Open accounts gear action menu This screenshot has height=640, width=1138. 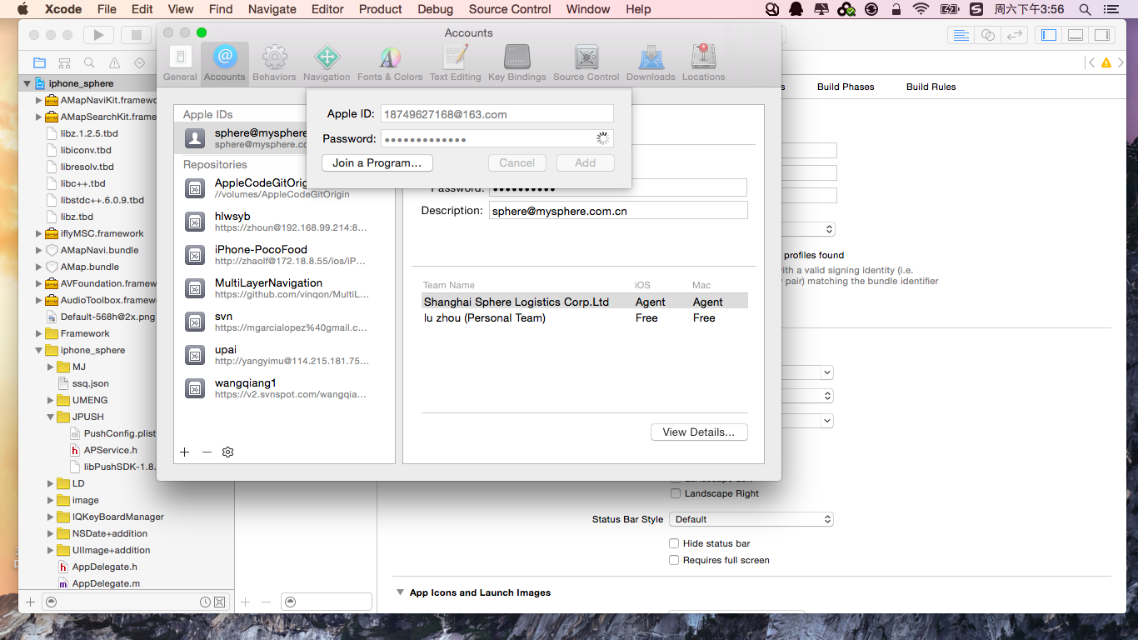[x=228, y=452]
